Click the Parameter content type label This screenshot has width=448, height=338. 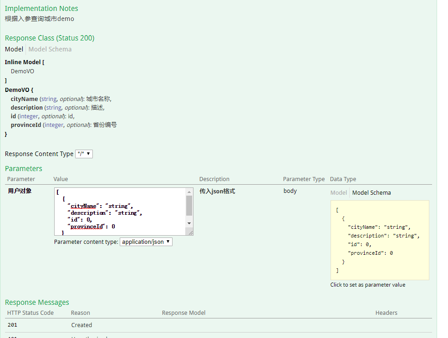tap(86, 242)
